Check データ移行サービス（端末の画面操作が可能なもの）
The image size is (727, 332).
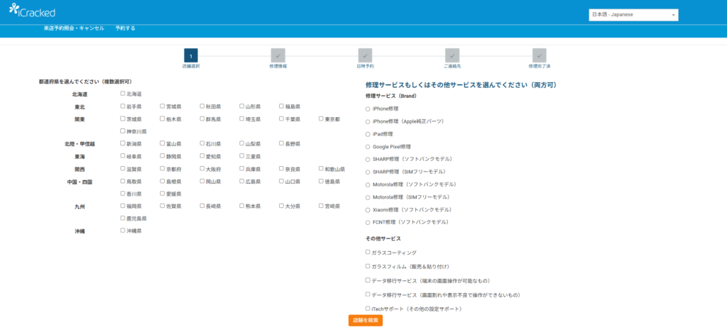(368, 280)
